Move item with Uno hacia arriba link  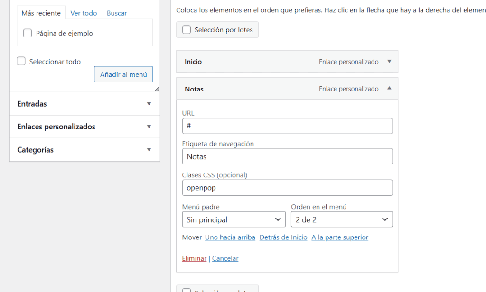click(230, 237)
